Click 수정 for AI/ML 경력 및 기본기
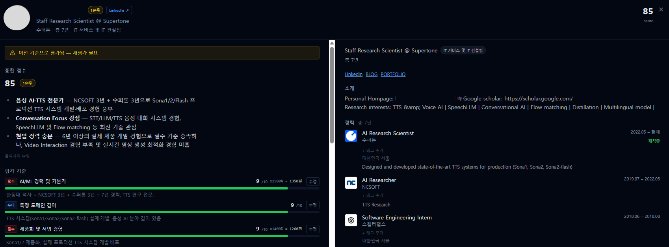 click(x=313, y=182)
